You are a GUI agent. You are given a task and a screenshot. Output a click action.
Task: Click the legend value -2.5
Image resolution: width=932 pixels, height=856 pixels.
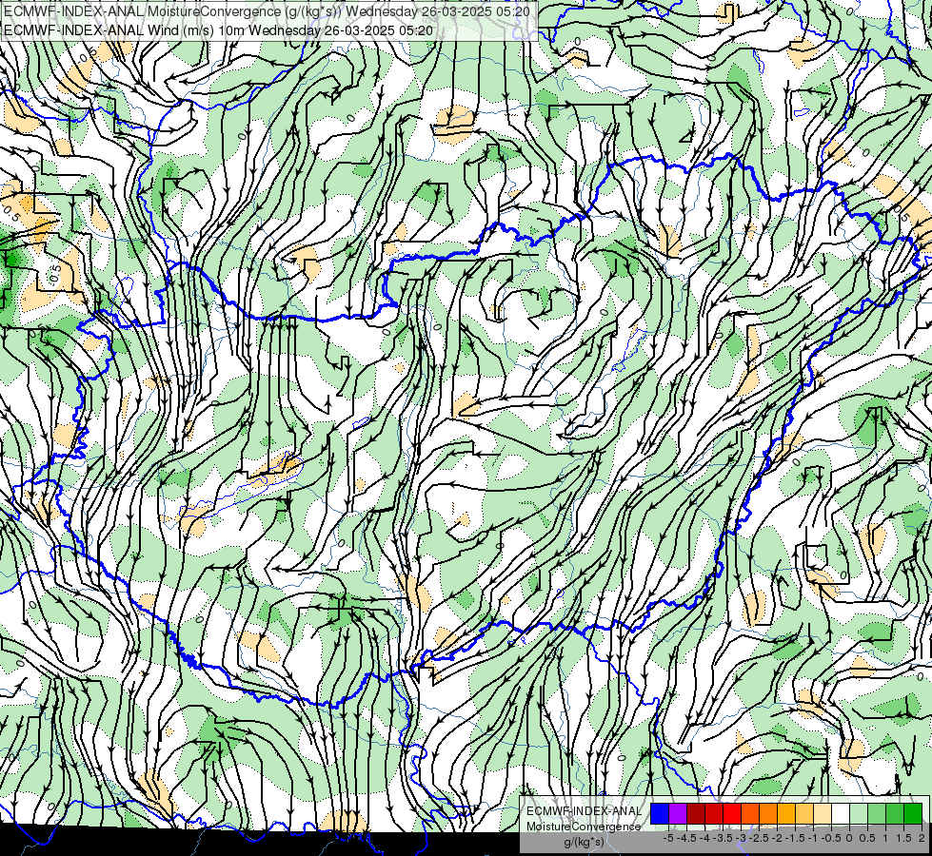759,838
